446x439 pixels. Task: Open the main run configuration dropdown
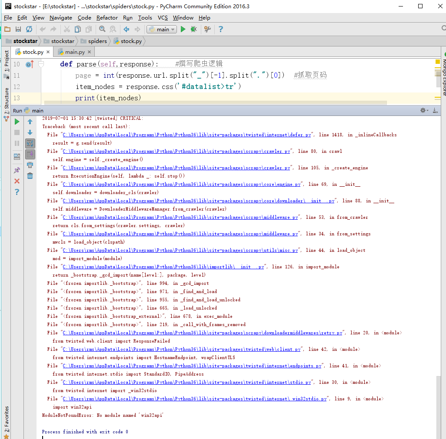[162, 29]
